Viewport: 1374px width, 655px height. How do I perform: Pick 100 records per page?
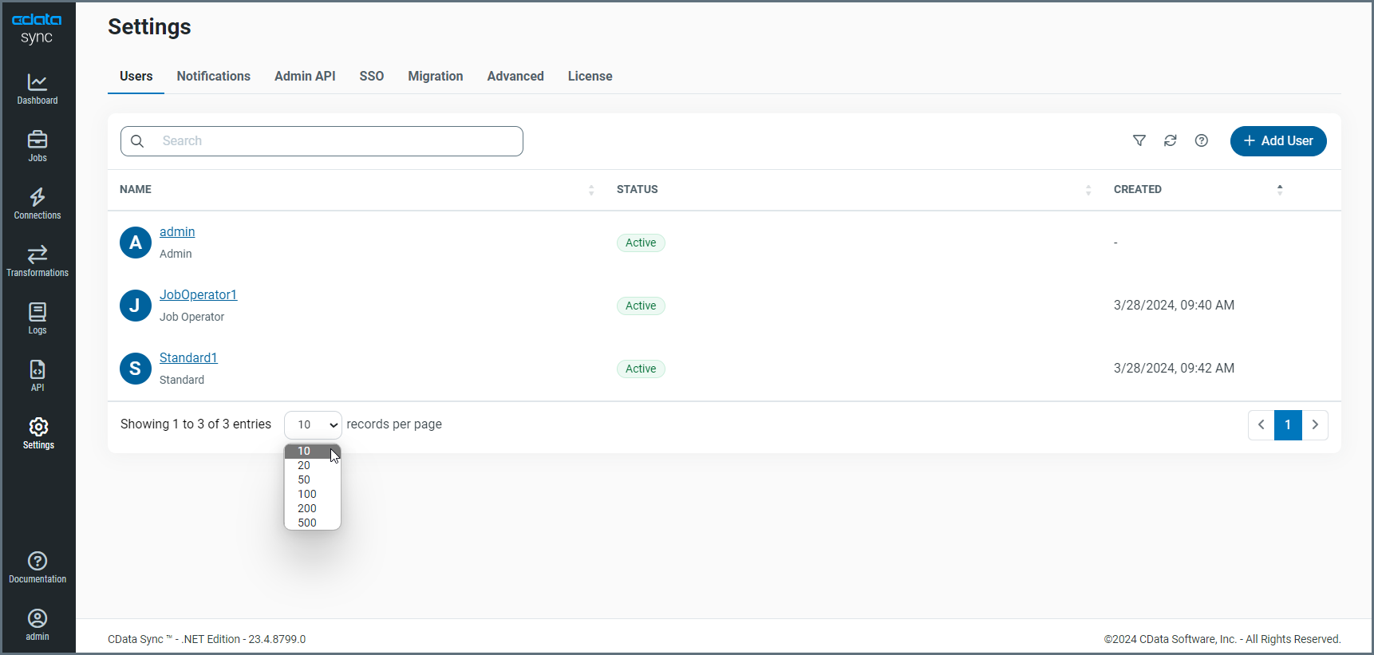(307, 495)
